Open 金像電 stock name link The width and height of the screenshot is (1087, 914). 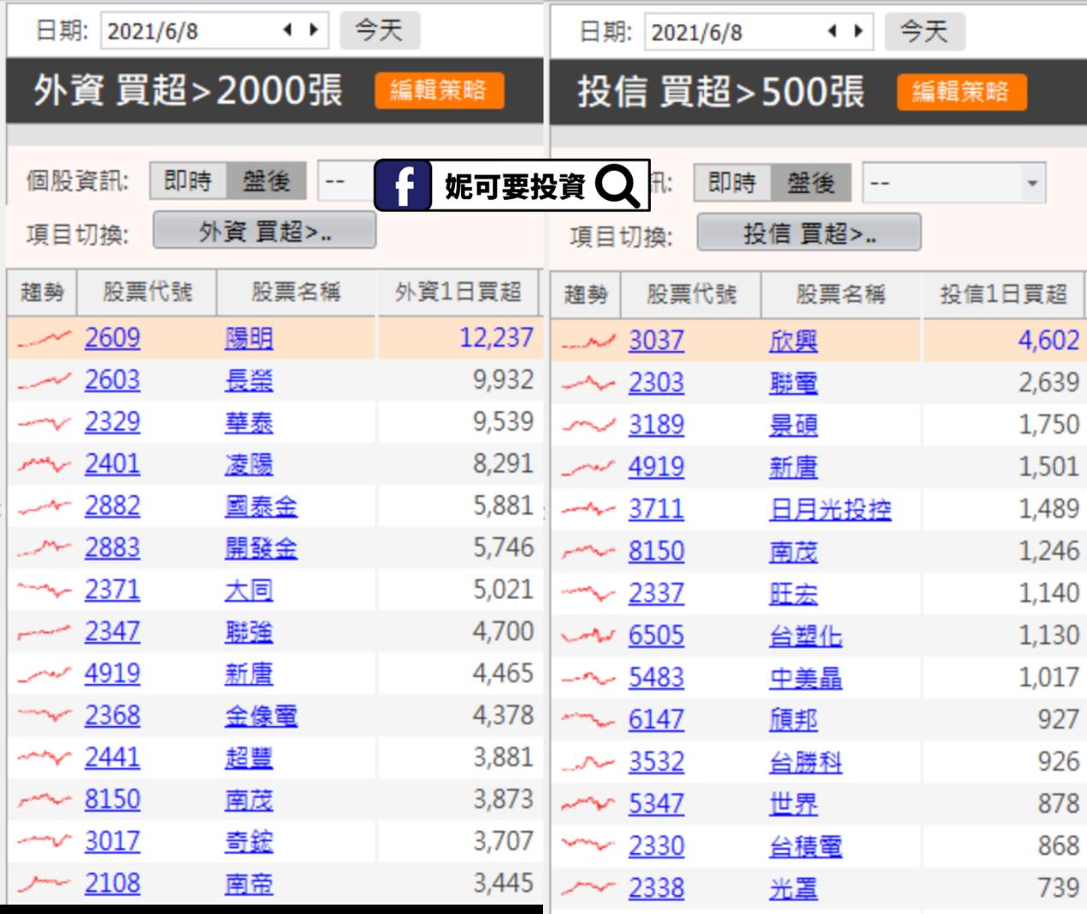261,716
